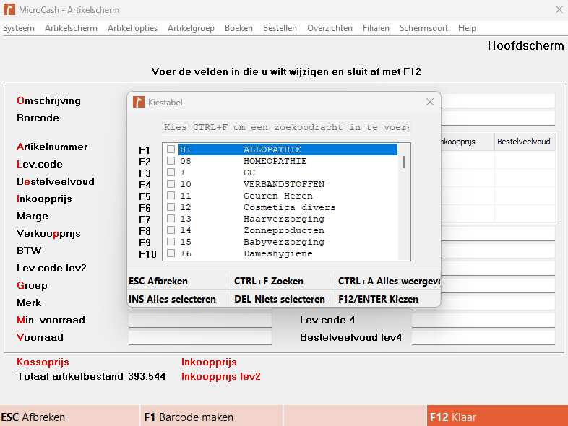Open the Help menu
Screen dimensions: 568x426
click(467, 28)
